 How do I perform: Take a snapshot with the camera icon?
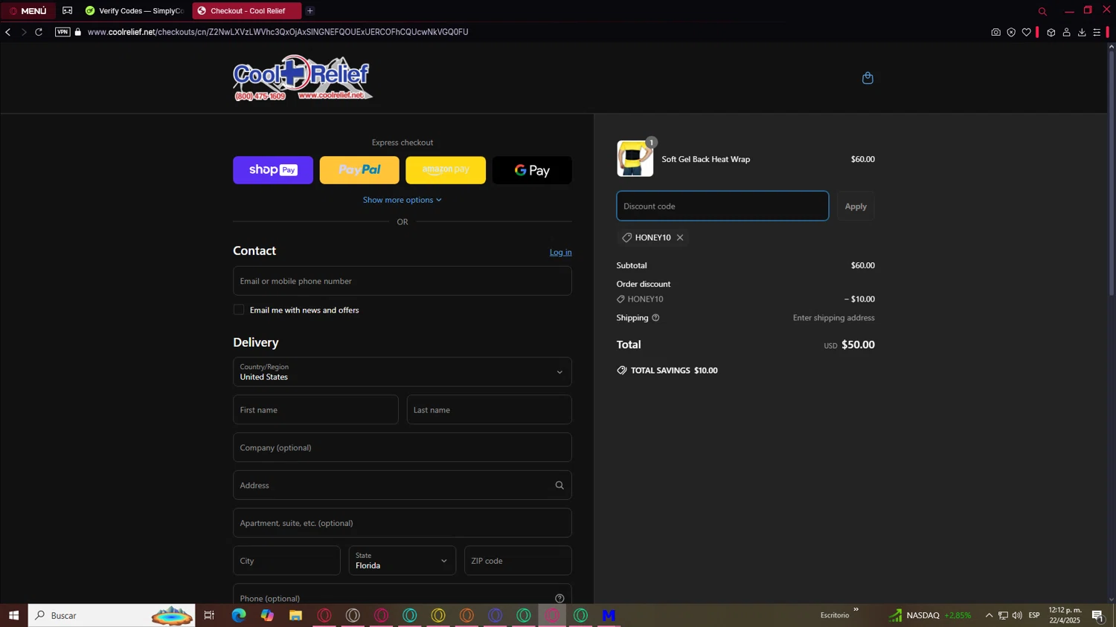click(x=995, y=32)
